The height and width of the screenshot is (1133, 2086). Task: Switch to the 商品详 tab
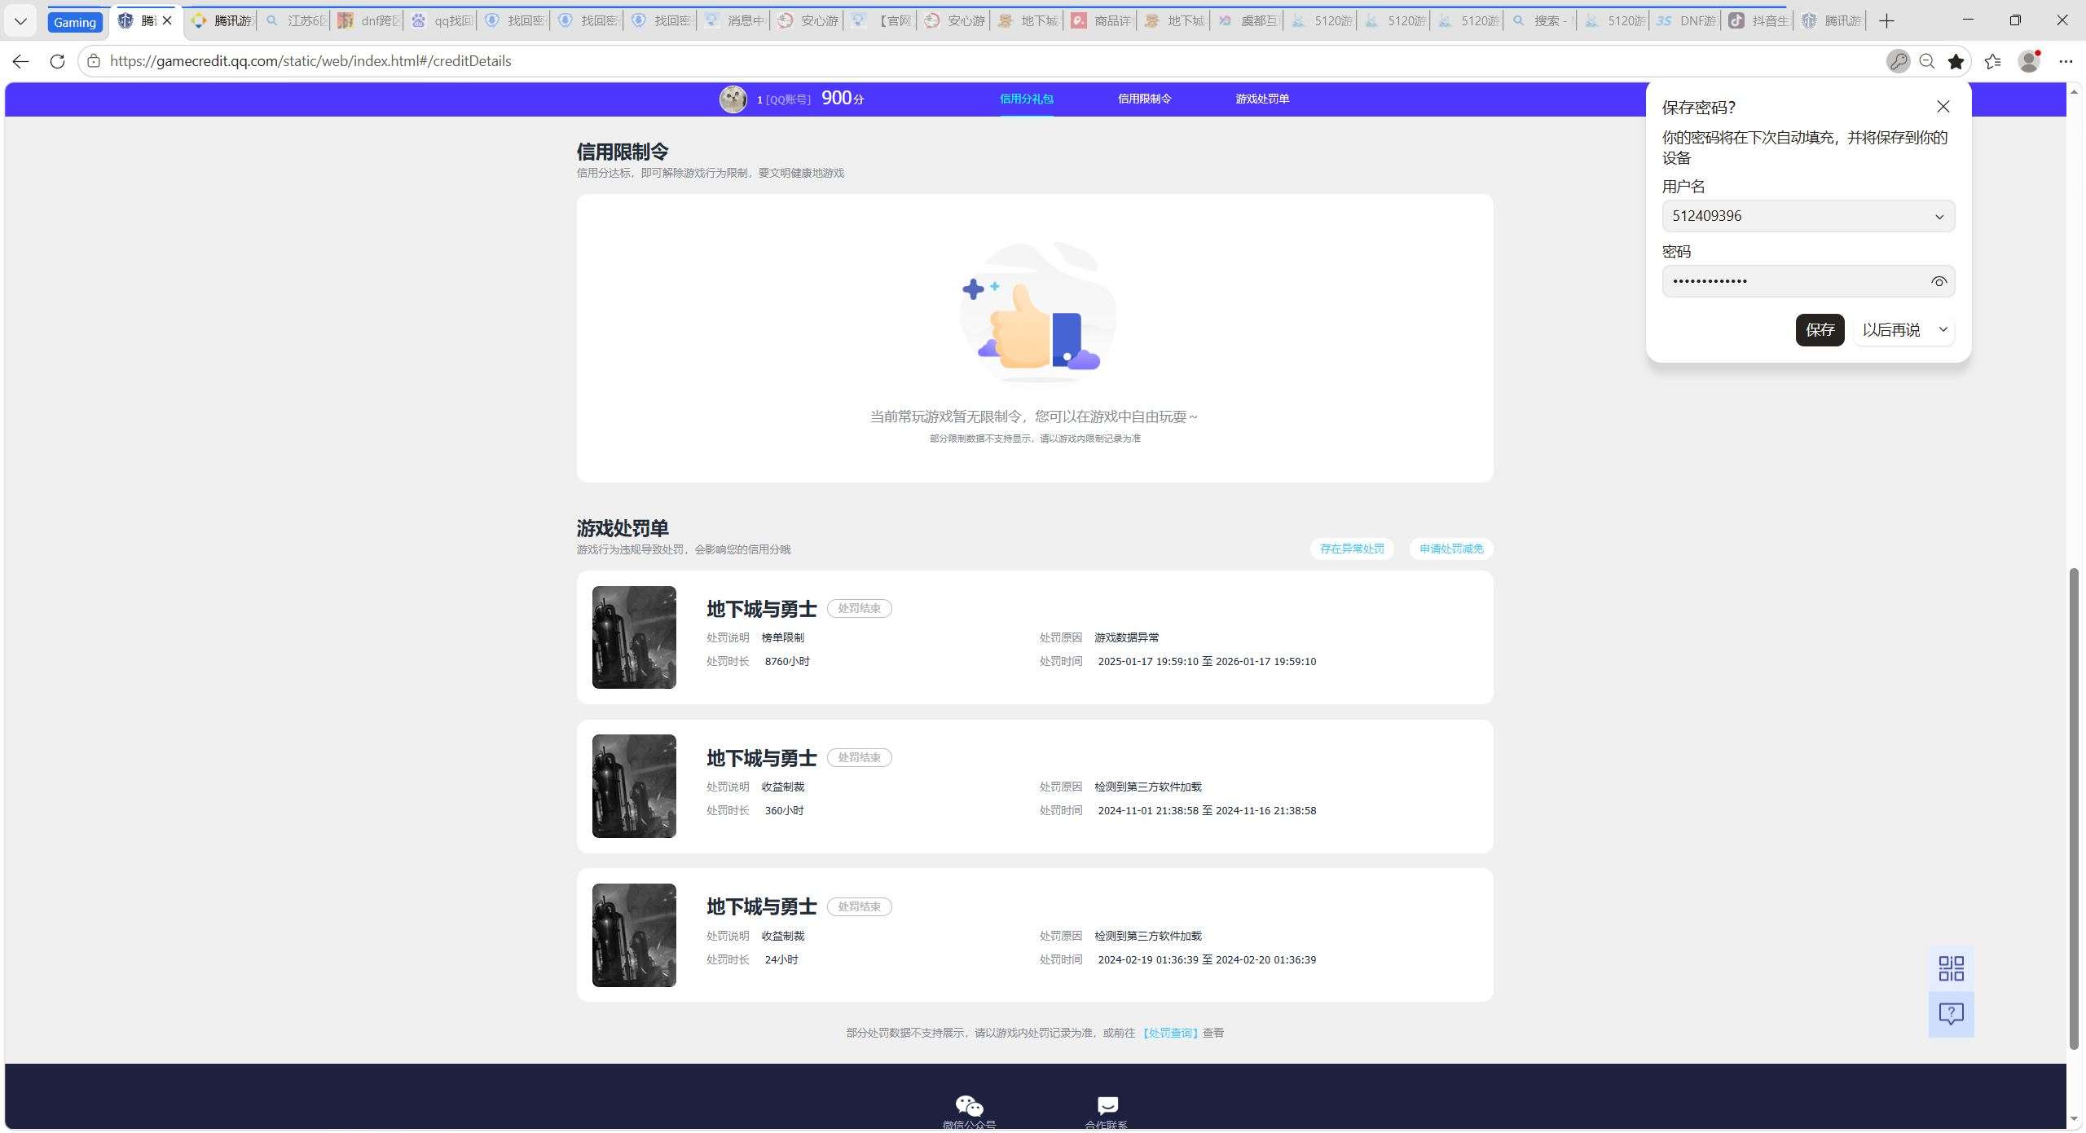(x=1103, y=21)
